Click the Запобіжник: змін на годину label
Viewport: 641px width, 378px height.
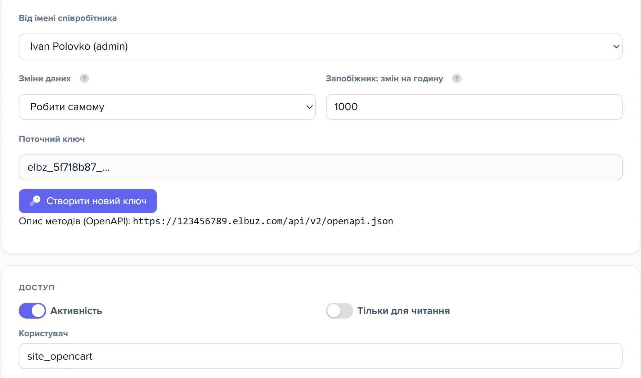coord(384,78)
